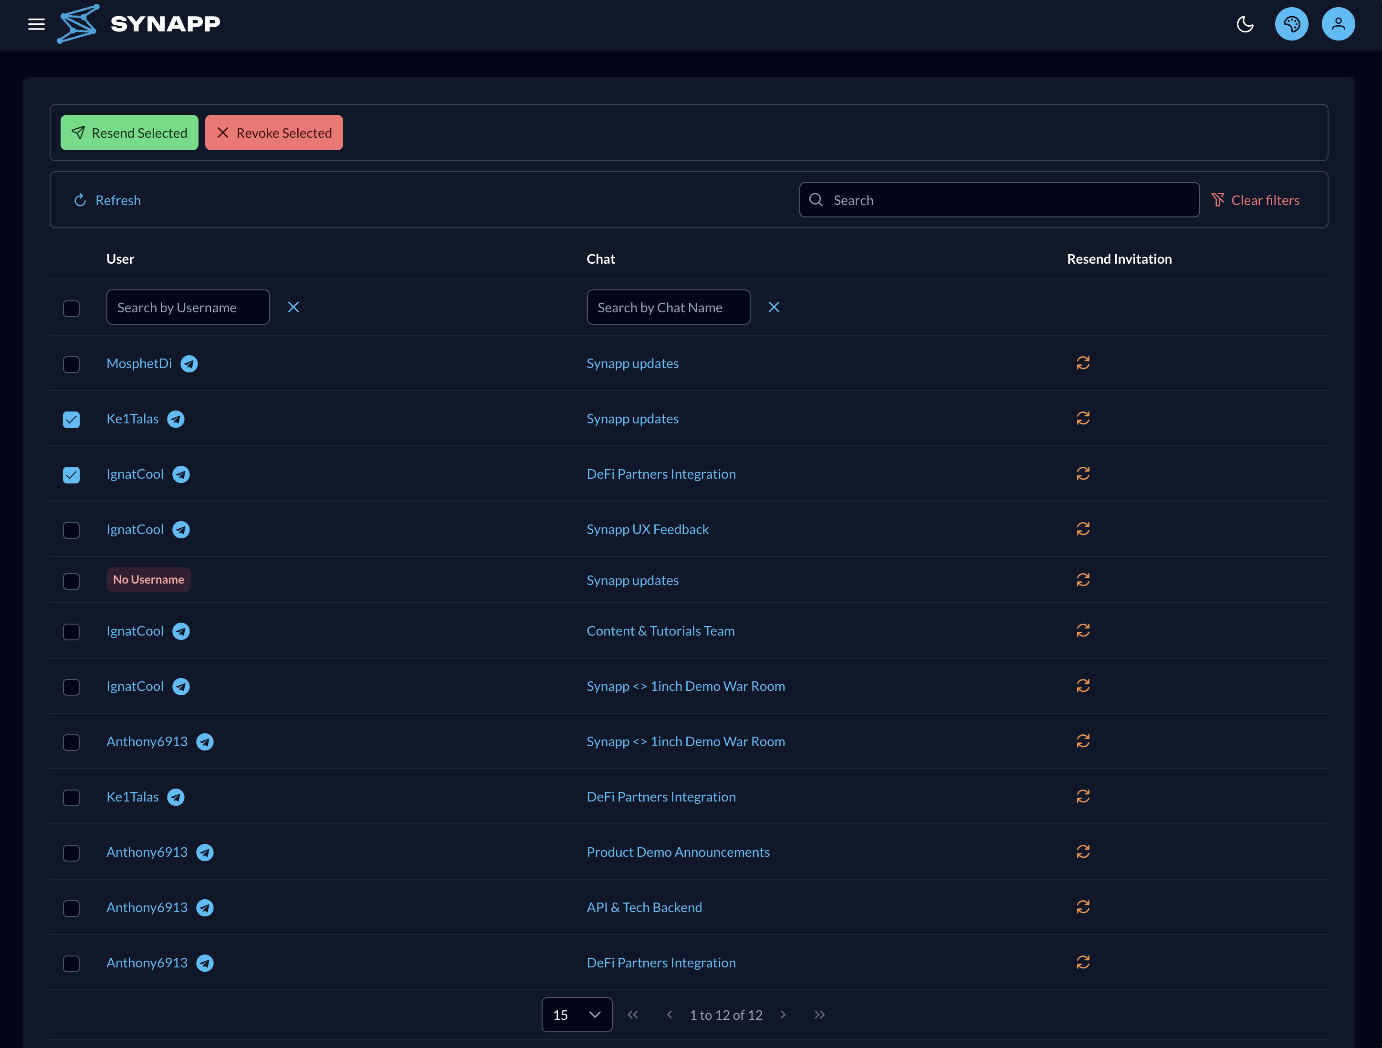Focus Search by Username field

click(x=188, y=307)
